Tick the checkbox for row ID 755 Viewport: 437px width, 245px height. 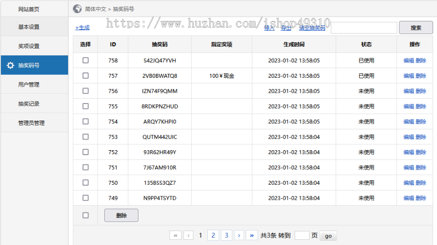[85, 106]
